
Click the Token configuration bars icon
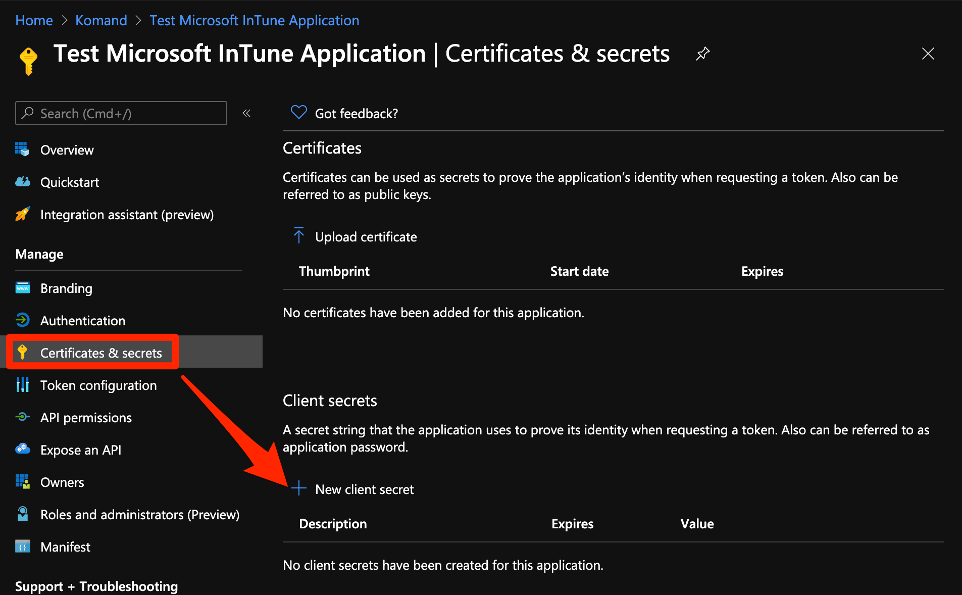click(x=23, y=385)
